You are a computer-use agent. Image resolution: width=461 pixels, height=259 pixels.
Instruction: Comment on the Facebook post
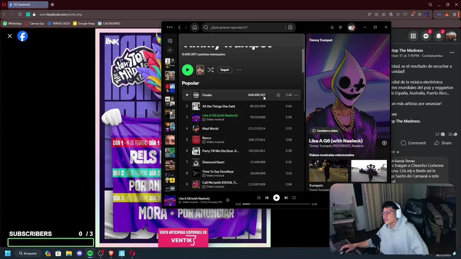[x=413, y=143]
